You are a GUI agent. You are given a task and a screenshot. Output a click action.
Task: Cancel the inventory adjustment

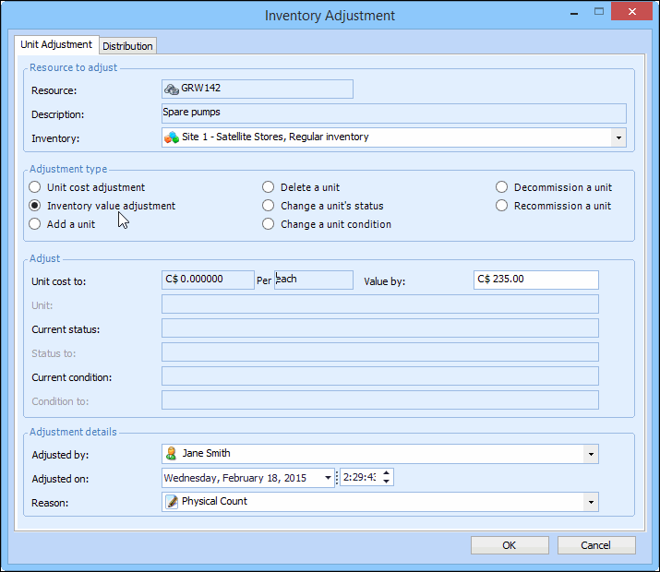click(x=595, y=545)
